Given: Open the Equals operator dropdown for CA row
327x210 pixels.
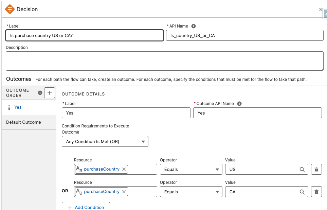Looking at the screenshot, I should [191, 192].
